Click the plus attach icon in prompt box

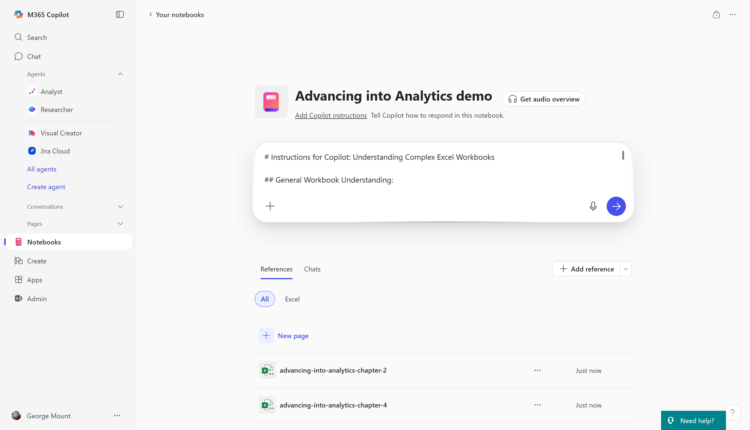point(270,206)
